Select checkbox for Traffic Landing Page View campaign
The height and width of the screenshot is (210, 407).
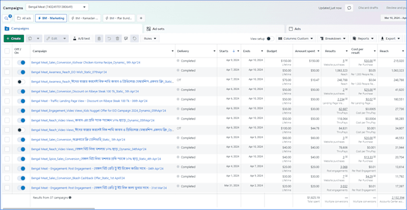click(7, 101)
